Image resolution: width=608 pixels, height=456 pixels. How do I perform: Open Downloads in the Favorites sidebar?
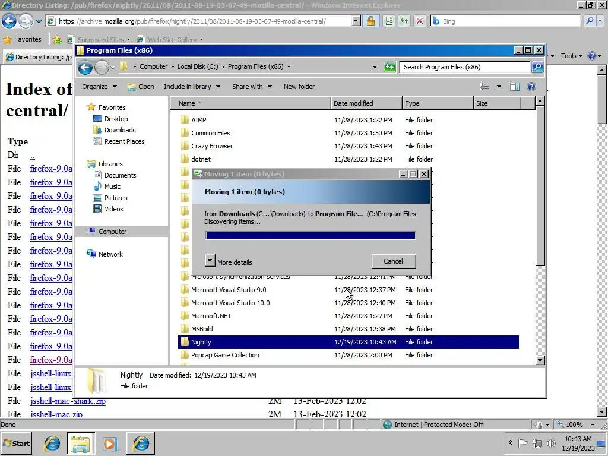120,130
